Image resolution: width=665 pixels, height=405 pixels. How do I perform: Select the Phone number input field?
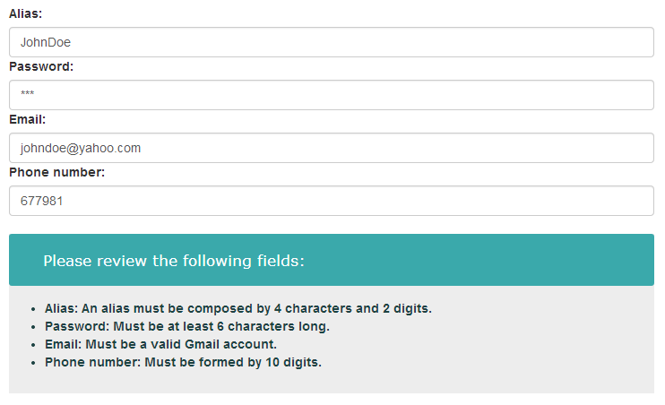[331, 201]
